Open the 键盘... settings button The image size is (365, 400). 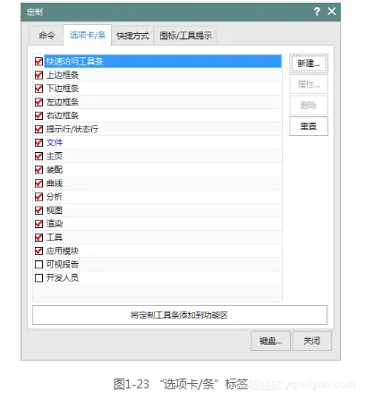(x=270, y=341)
